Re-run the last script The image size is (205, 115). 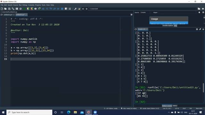(39, 9)
